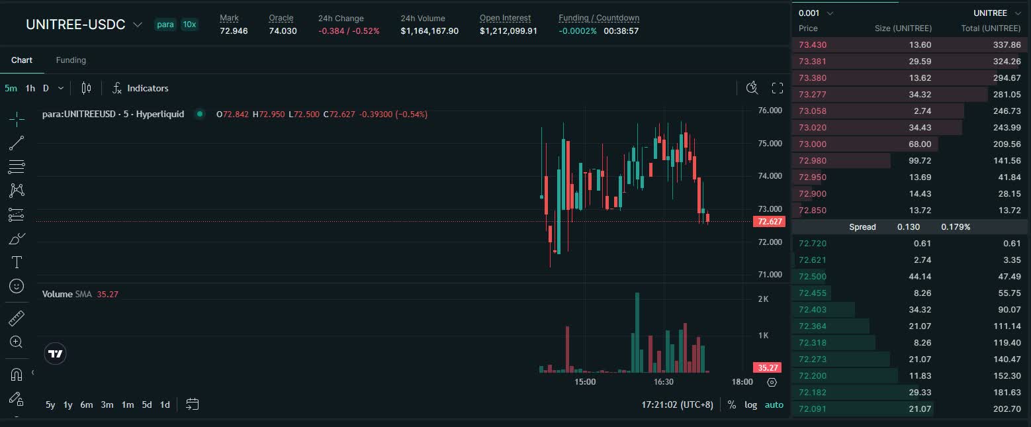Image resolution: width=1031 pixels, height=427 pixels.
Task: Click the green market status dot
Action: (199, 114)
